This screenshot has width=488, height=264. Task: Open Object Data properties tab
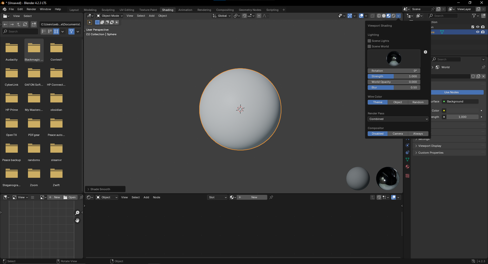[407, 159]
